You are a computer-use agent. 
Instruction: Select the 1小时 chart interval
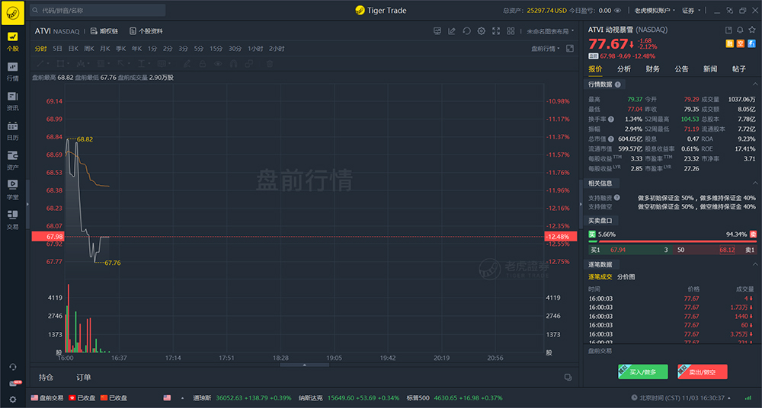pos(255,49)
